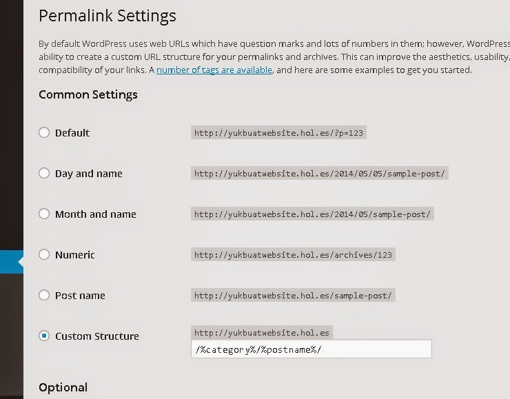Viewport: 510px width, 399px height.
Task: Select the Custom Structure radio button
Action: coord(44,336)
